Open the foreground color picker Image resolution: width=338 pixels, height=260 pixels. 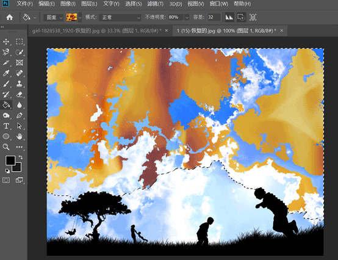(x=10, y=161)
